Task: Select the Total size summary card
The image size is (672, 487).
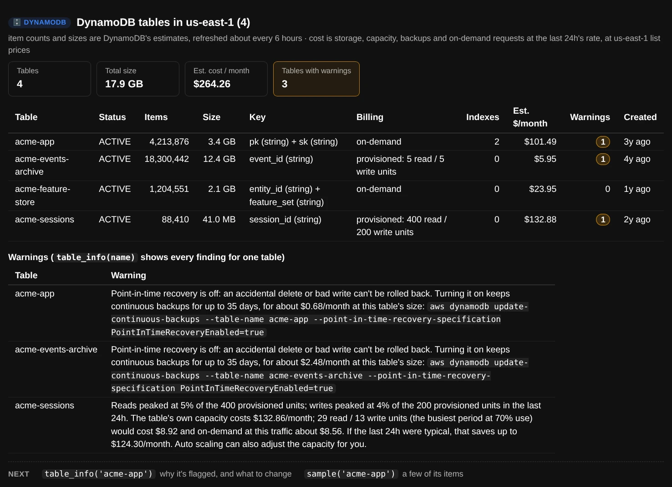Action: point(138,79)
